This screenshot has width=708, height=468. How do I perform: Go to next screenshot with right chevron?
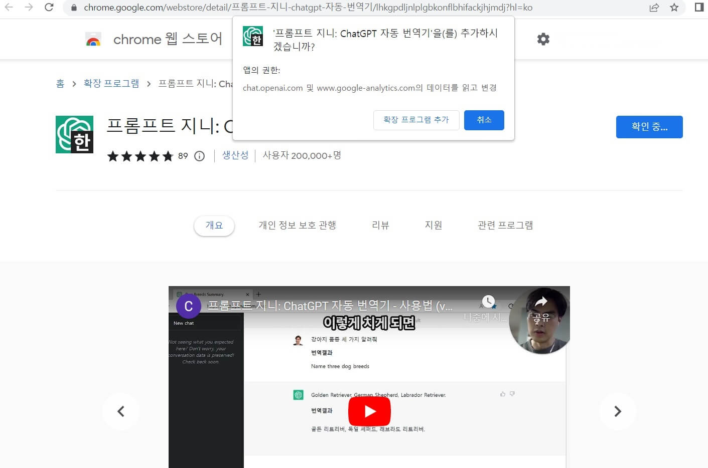[618, 411]
